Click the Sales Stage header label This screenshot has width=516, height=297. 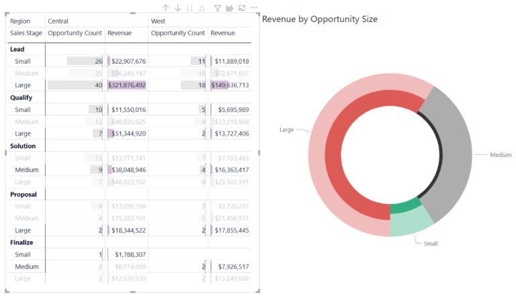(26, 33)
